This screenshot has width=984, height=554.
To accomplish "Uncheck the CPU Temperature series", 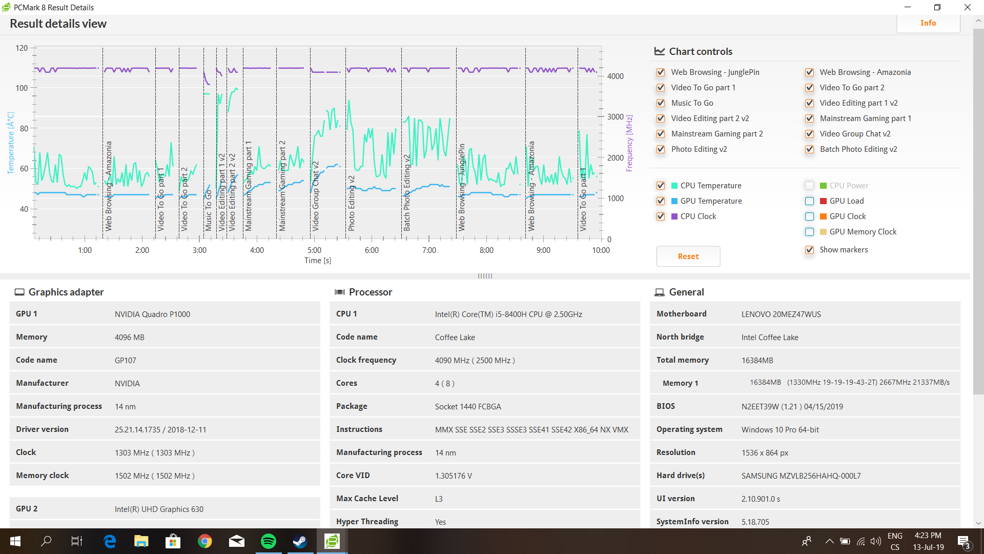I will pyautogui.click(x=661, y=186).
